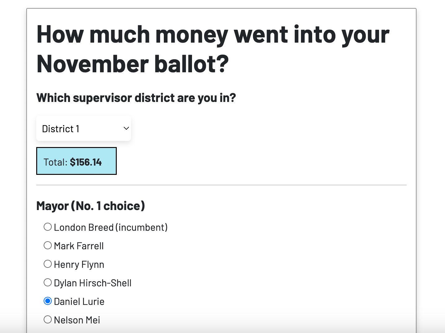Screen dimensions: 445x333
Task: Click the highlighted Total: $156.14 box
Action: 76,161
